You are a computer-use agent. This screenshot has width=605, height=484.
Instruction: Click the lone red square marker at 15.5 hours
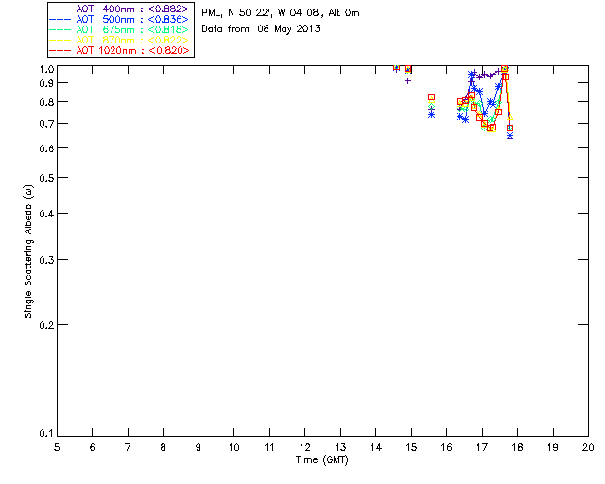[x=431, y=96]
